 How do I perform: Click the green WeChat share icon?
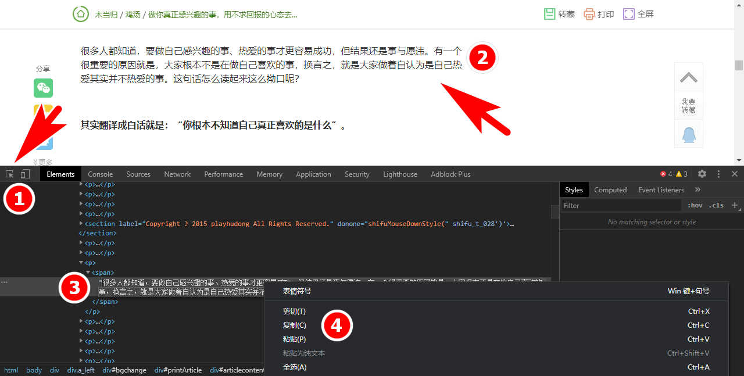[43, 88]
